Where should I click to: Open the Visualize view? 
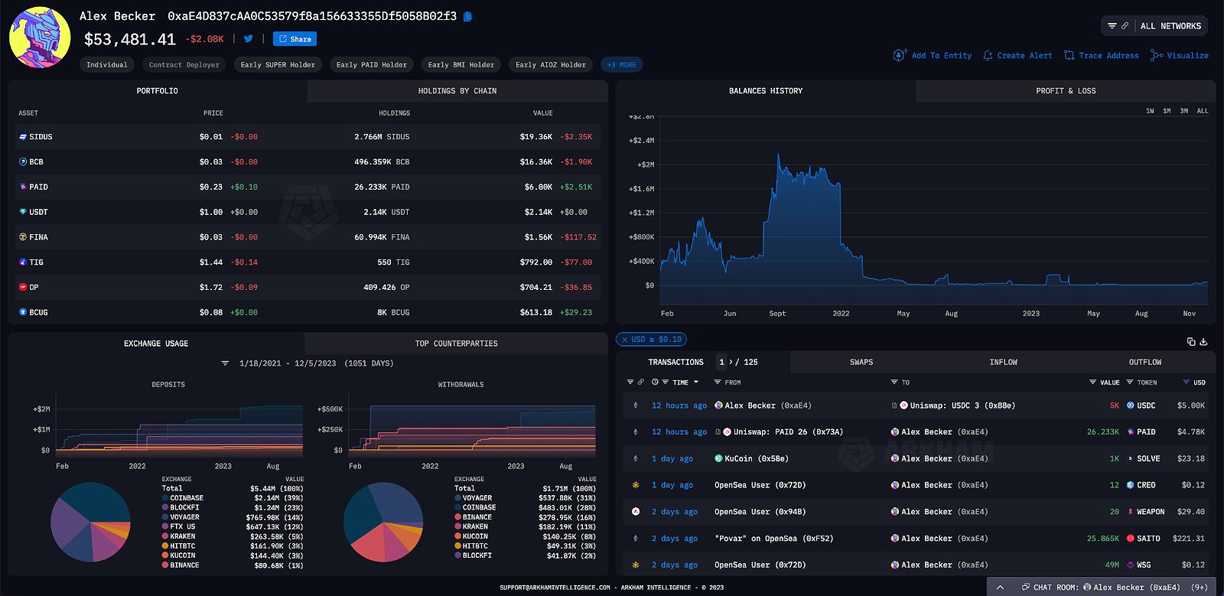click(1180, 55)
